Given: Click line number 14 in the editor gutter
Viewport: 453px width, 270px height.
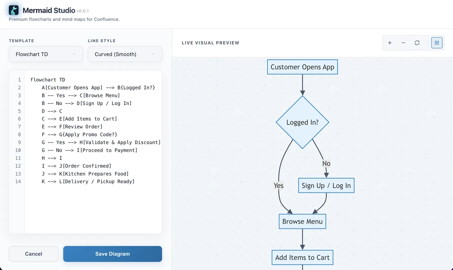Looking at the screenshot, I should point(18,182).
